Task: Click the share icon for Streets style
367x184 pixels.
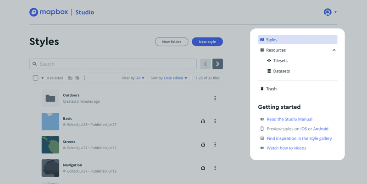Action: click(x=203, y=144)
